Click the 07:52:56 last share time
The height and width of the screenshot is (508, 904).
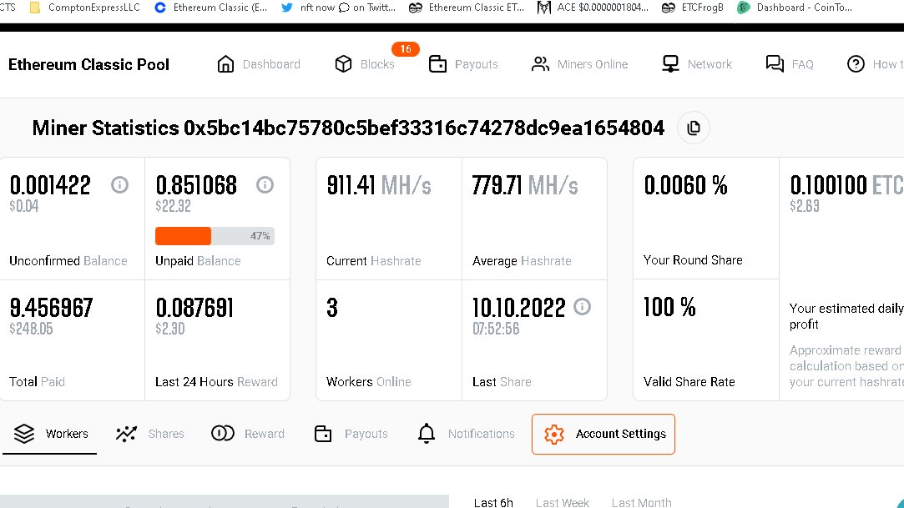[x=496, y=329]
